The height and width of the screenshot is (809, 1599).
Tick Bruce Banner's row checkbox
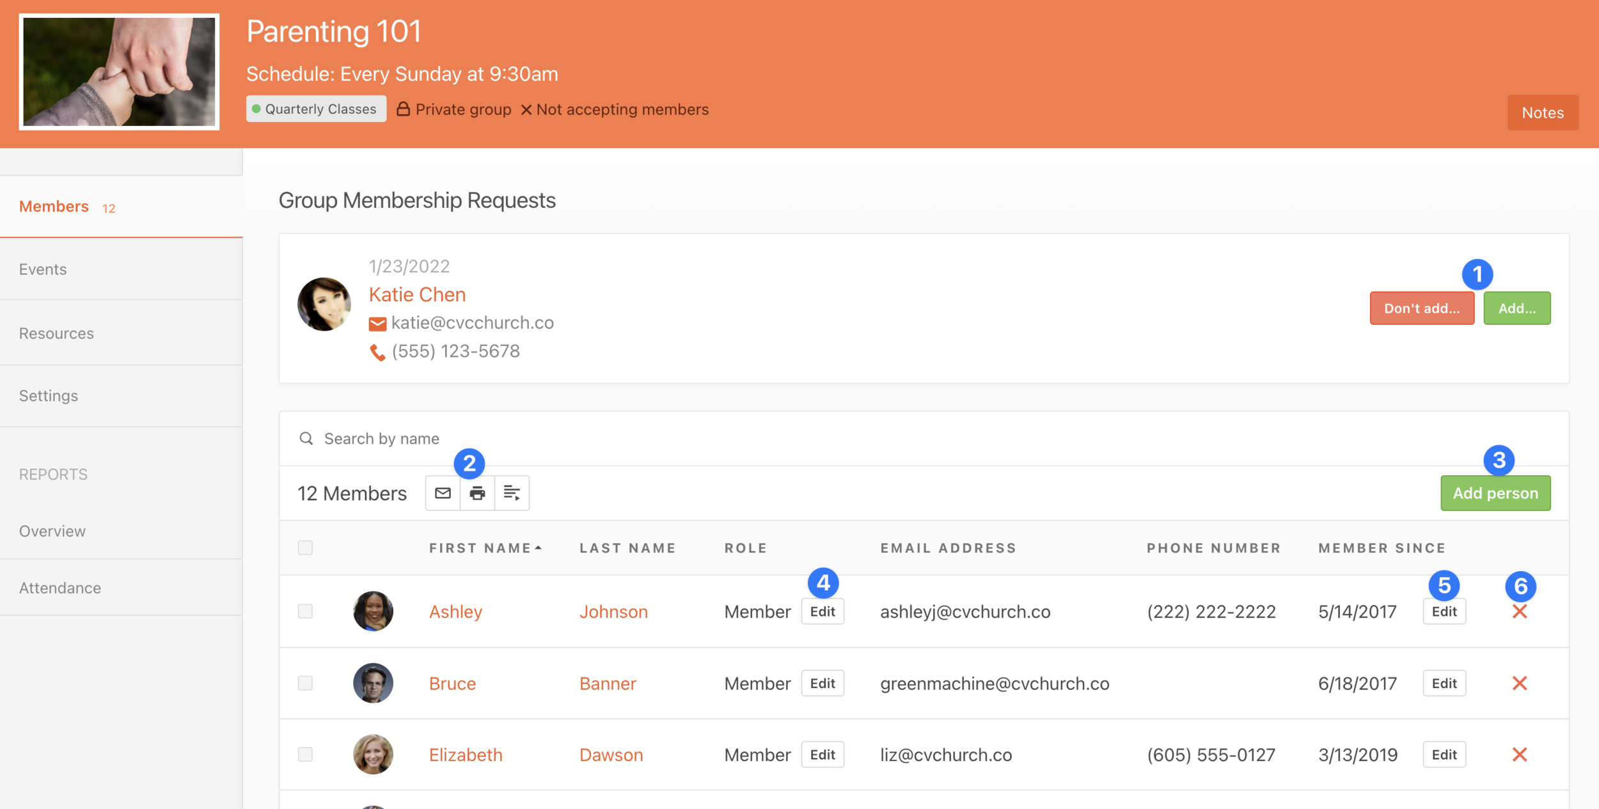[x=306, y=683]
